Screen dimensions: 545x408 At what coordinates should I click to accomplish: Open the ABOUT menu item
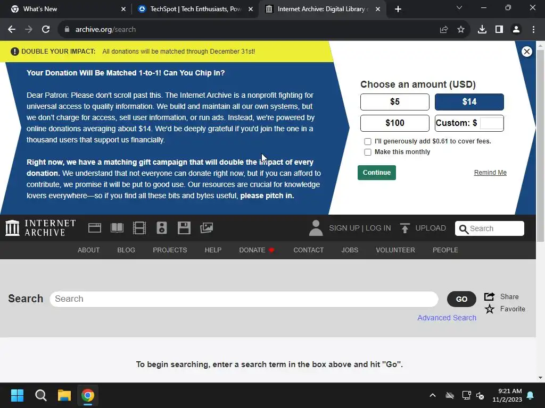(x=89, y=250)
